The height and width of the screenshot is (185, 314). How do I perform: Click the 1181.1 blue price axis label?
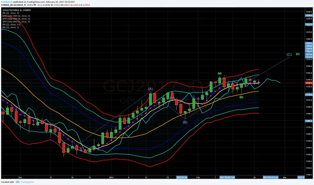(309, 121)
